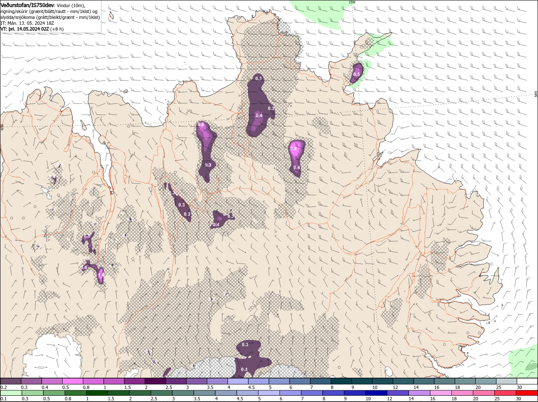
Task: Click the '0.2' label in upper legend row
Action: [x=3, y=387]
